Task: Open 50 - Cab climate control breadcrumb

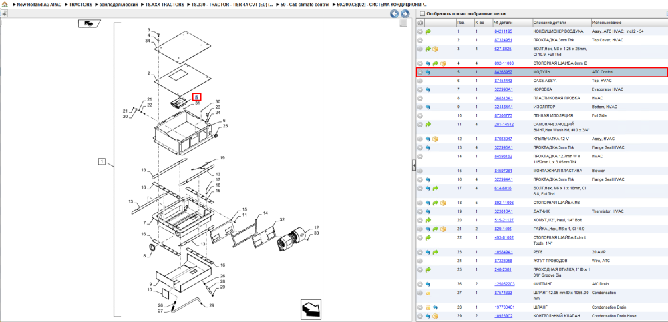Action: [305, 4]
